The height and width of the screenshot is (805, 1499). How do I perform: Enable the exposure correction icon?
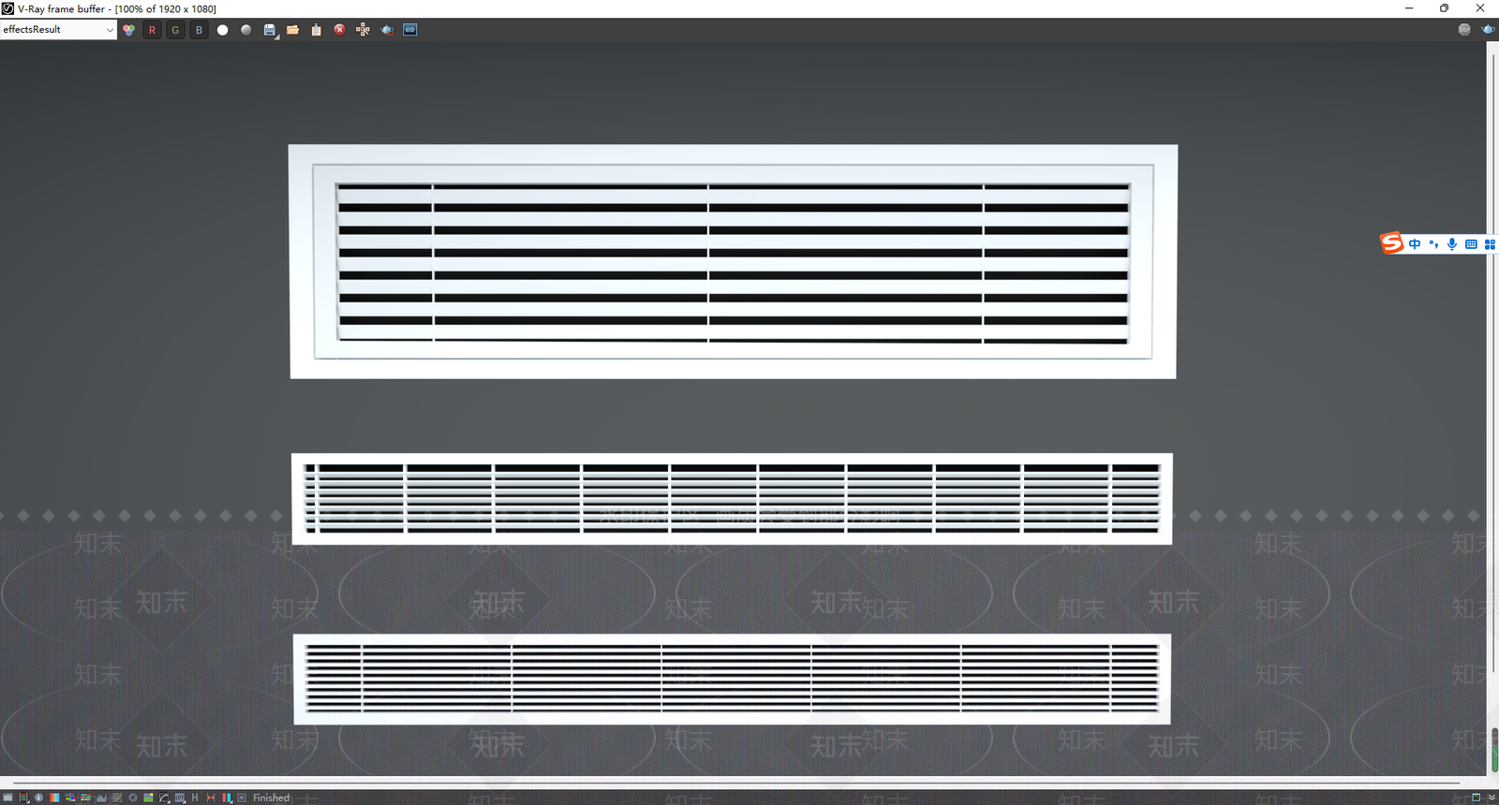[x=133, y=798]
